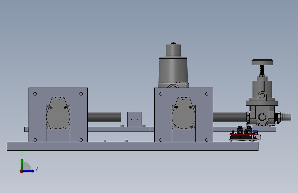
Task: Select the small top cap of the motor
Action: coord(173,50)
